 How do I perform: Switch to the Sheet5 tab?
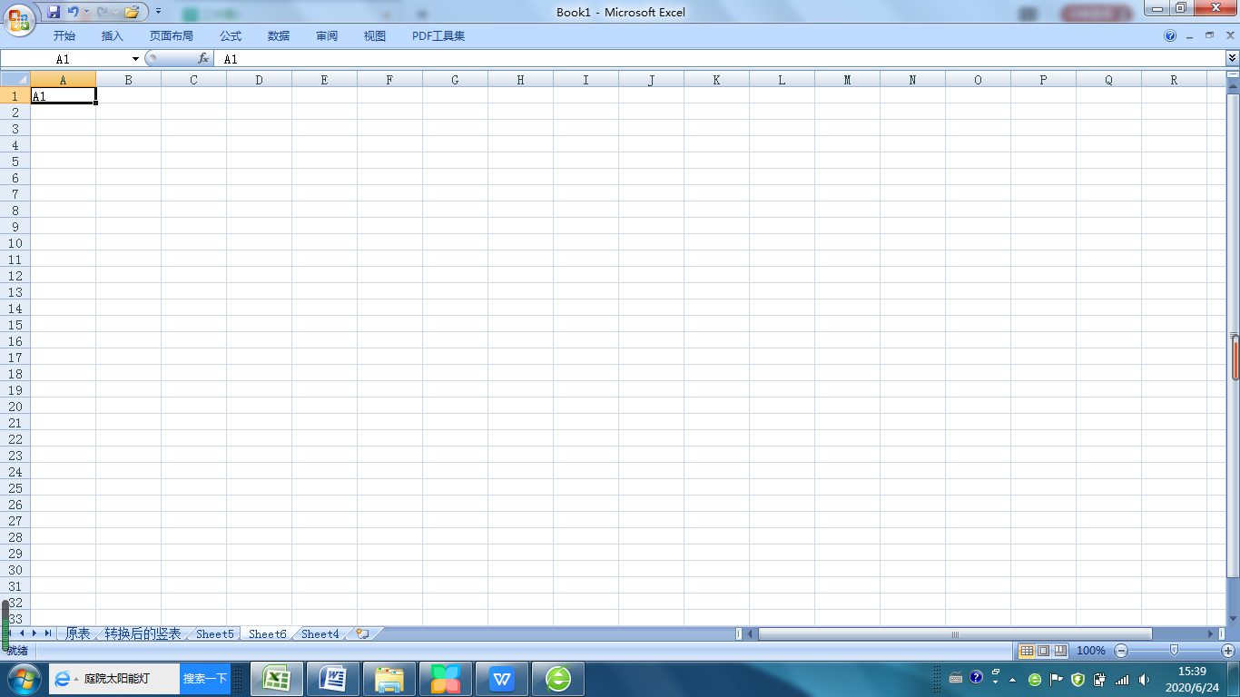[215, 633]
